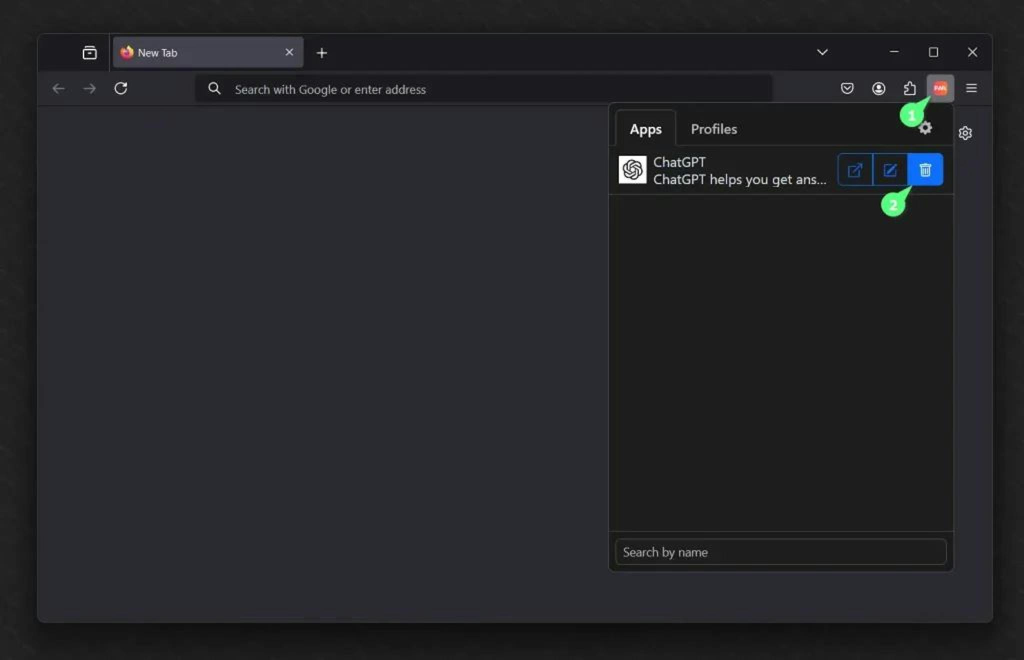Click the back navigation arrow
The width and height of the screenshot is (1024, 660).
coord(58,88)
